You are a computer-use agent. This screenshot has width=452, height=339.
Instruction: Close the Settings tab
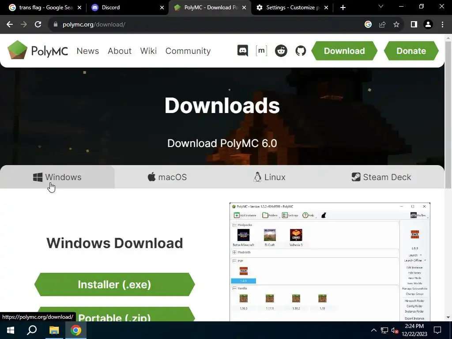[x=326, y=8]
